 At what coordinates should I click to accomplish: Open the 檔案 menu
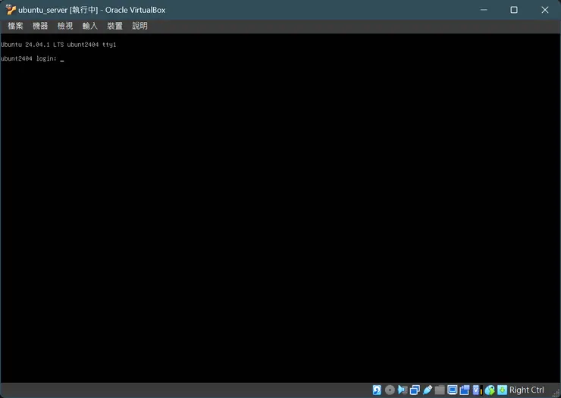tap(15, 26)
